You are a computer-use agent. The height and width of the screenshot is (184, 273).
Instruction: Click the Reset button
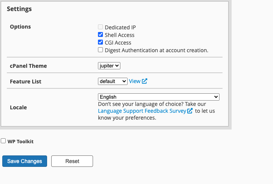tap(72, 161)
